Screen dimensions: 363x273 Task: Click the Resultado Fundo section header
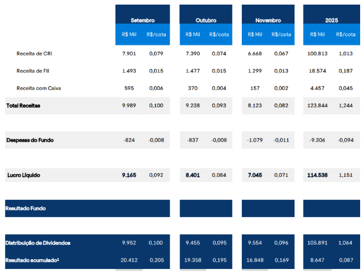click(25, 208)
